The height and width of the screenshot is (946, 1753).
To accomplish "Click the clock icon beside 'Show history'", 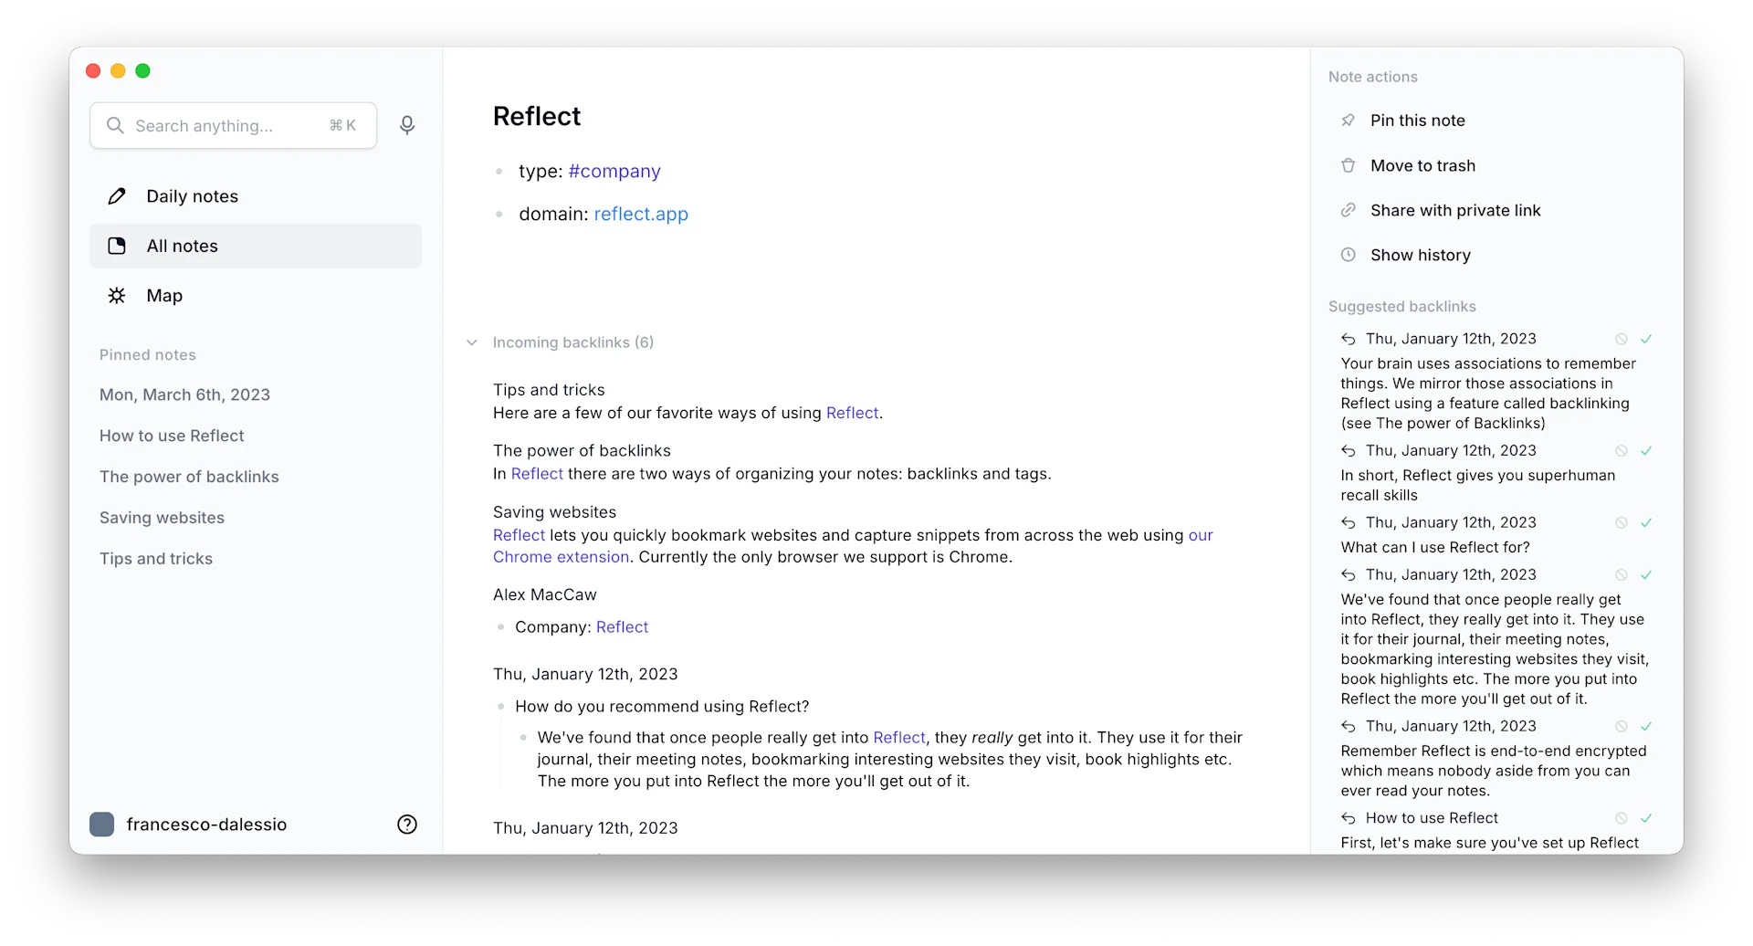I will [x=1349, y=255].
